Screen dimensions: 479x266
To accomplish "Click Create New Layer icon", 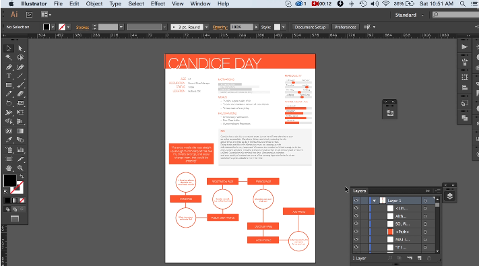I will pos(420,258).
